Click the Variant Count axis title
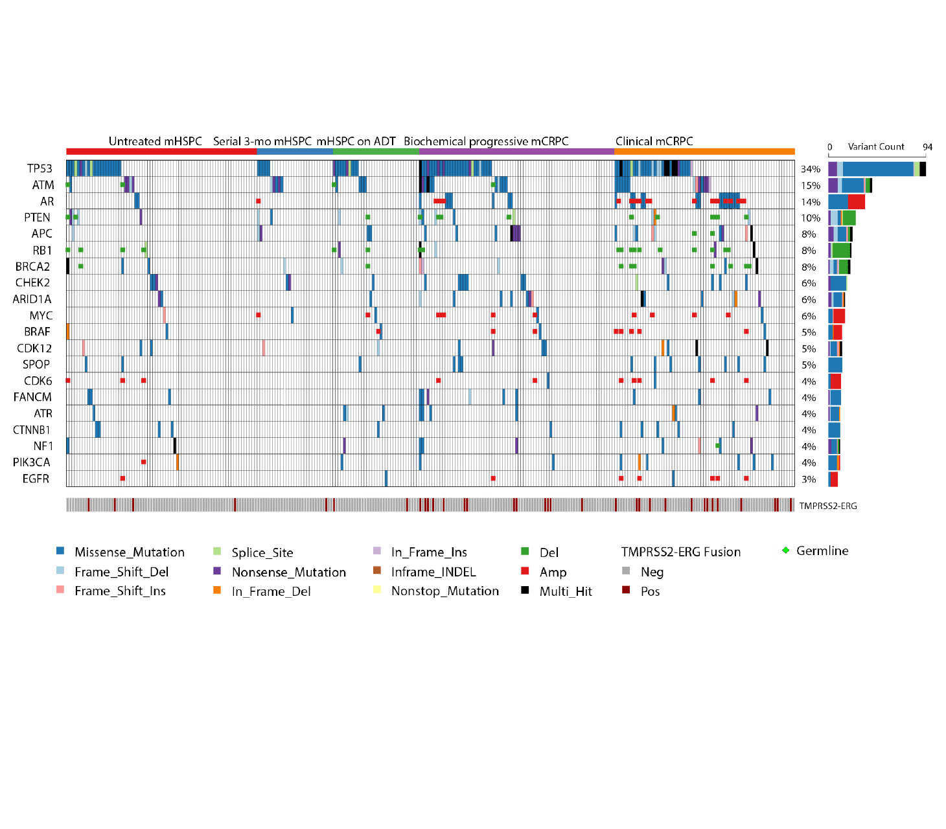Image resolution: width=946 pixels, height=829 pixels. click(876, 146)
